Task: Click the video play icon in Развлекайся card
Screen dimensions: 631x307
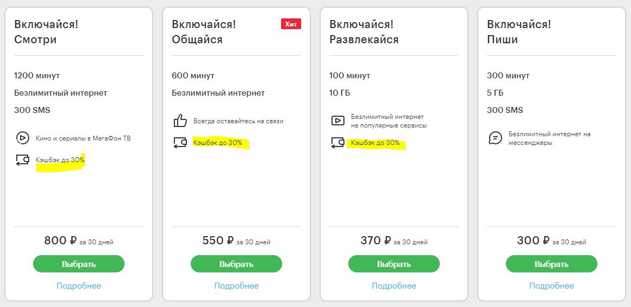Action: pos(337,121)
